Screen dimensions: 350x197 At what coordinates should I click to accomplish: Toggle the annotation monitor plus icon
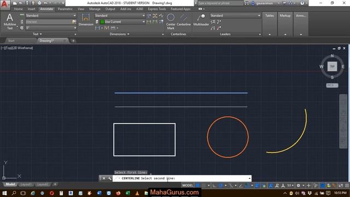tap(308, 186)
